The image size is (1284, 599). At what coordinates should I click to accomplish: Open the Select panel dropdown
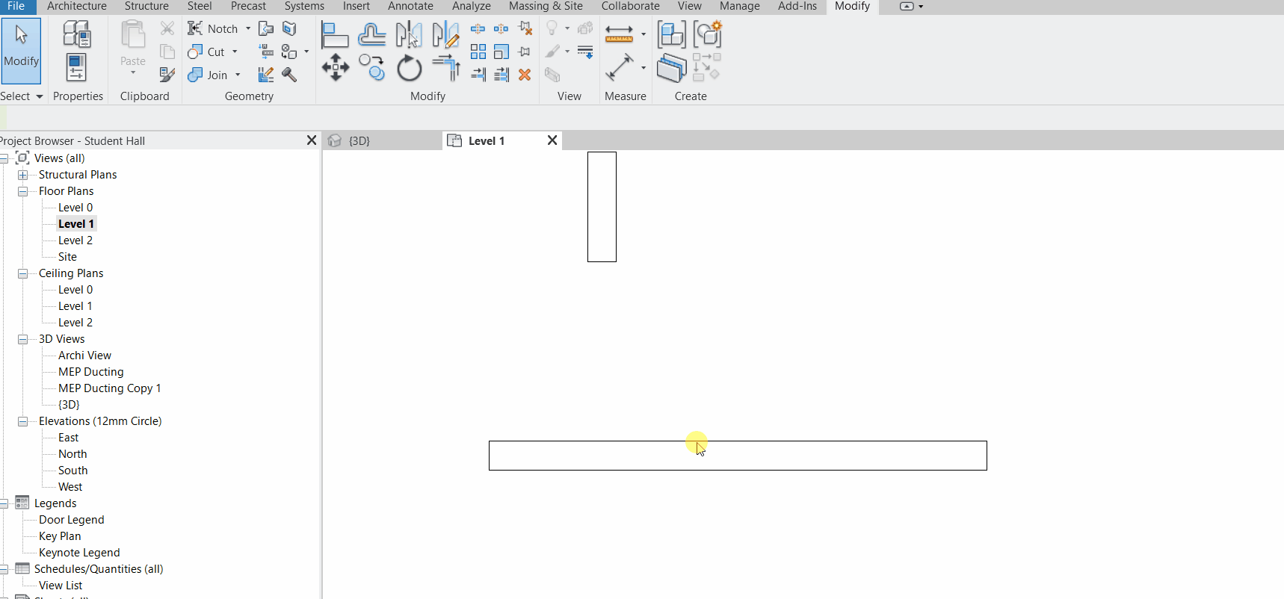click(40, 96)
